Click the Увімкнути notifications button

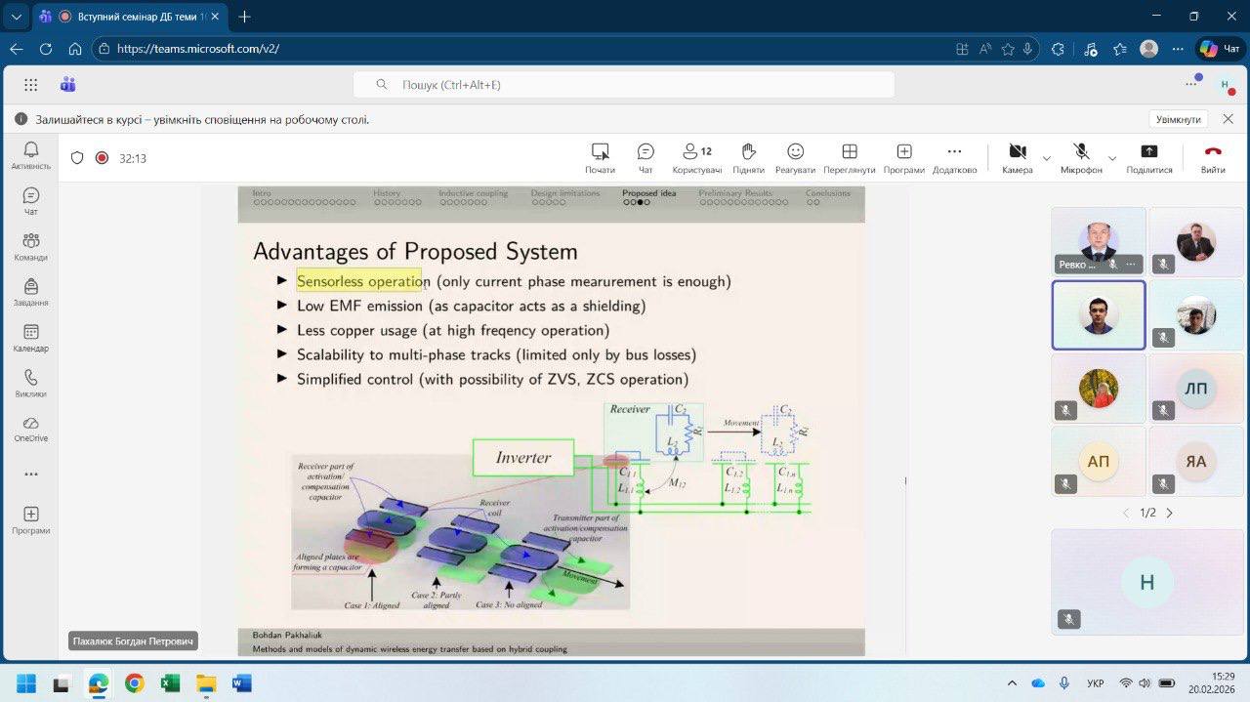pos(1178,119)
